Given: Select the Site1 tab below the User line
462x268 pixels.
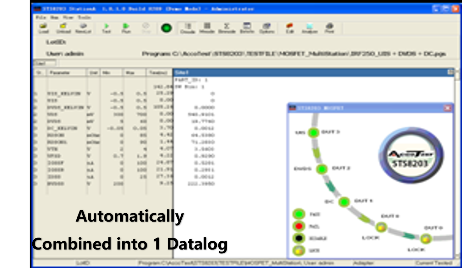Looking at the screenshot, I should click(44, 63).
